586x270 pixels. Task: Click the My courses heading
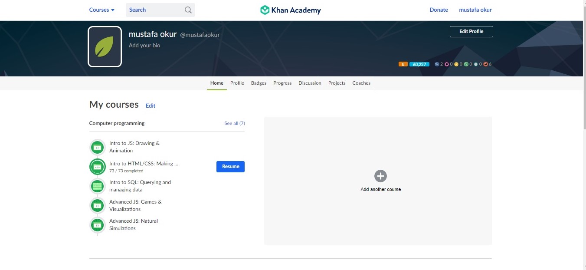[x=114, y=105]
